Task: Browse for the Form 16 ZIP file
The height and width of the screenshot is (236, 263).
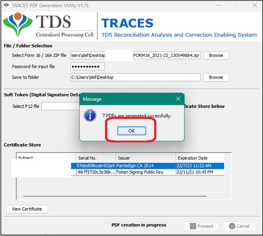Action: point(216,55)
